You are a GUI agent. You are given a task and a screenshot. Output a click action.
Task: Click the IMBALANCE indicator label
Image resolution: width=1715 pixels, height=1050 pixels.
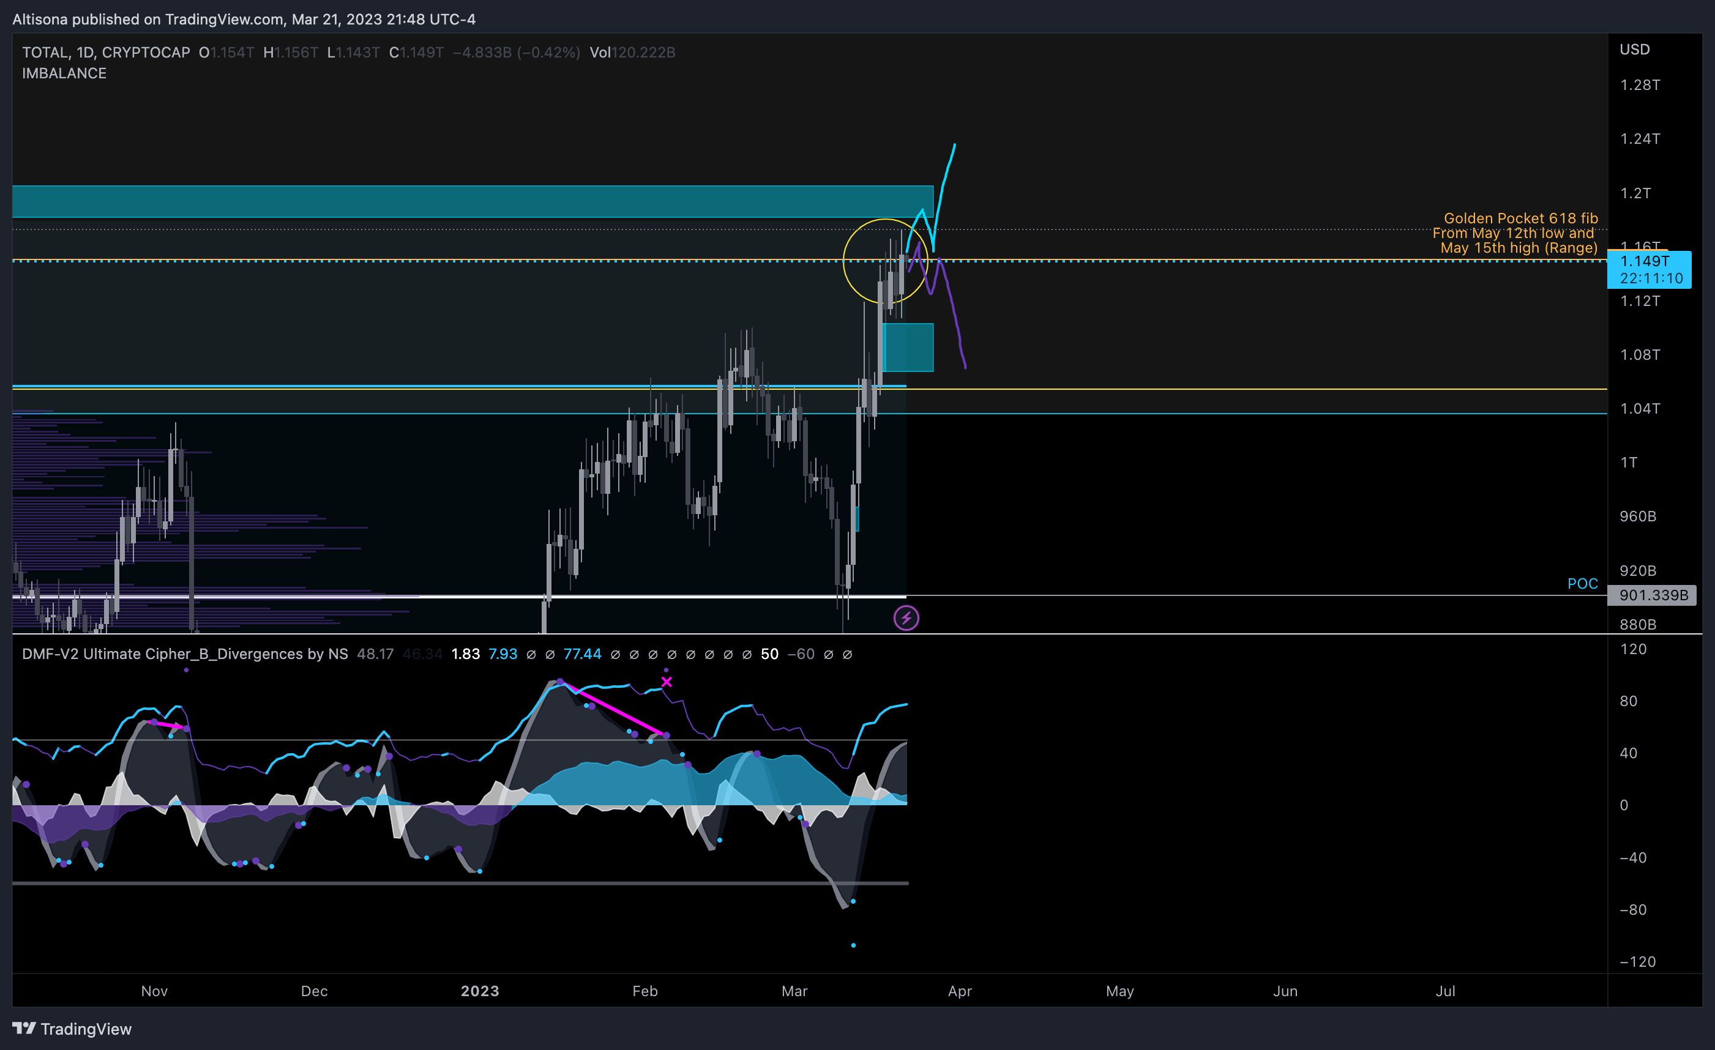point(64,73)
